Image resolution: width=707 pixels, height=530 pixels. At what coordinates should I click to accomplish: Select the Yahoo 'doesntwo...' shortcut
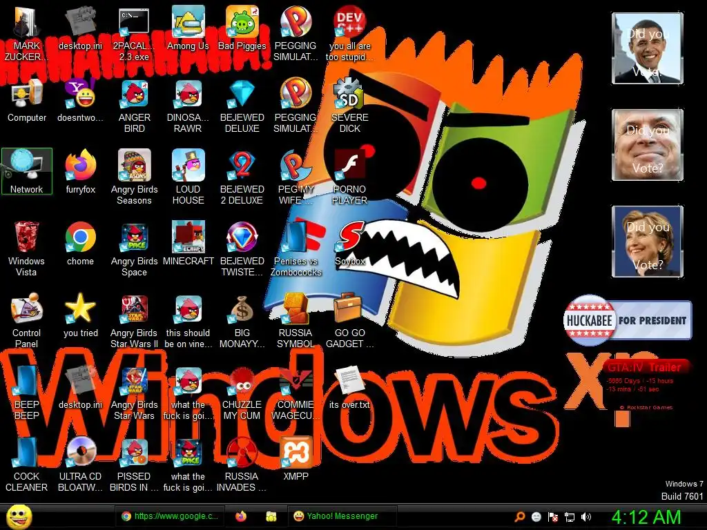point(80,100)
